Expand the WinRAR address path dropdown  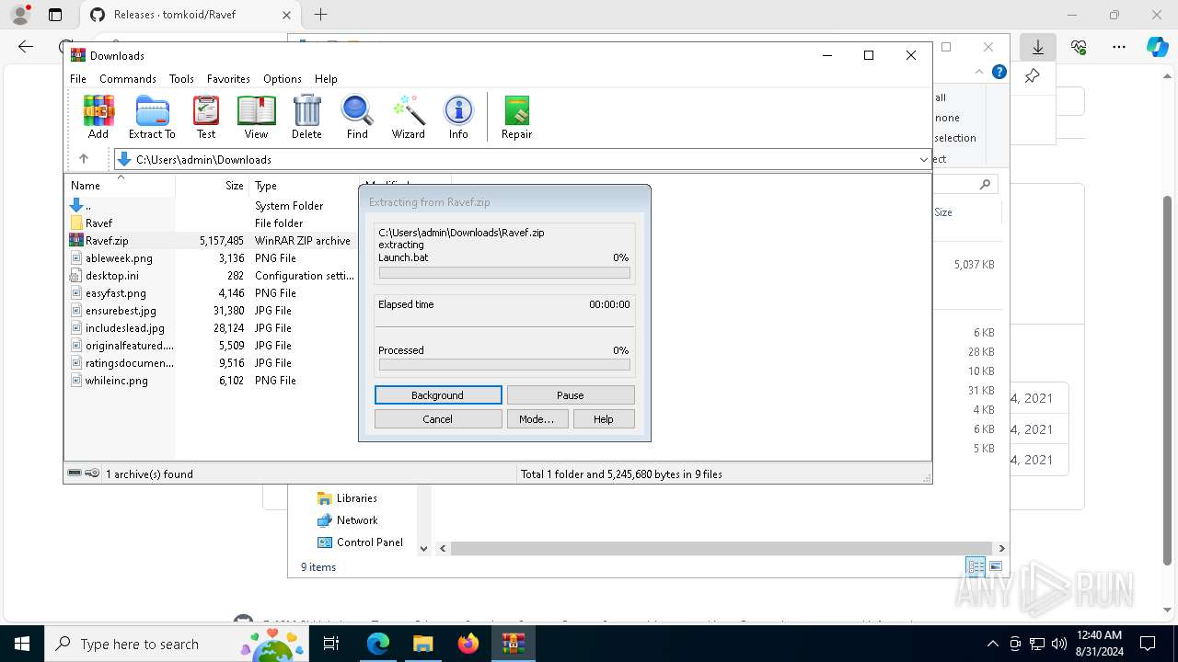923,159
